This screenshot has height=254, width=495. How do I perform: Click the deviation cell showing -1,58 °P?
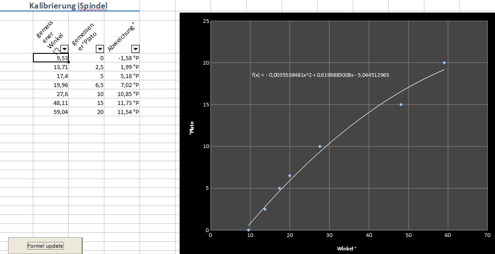point(122,58)
